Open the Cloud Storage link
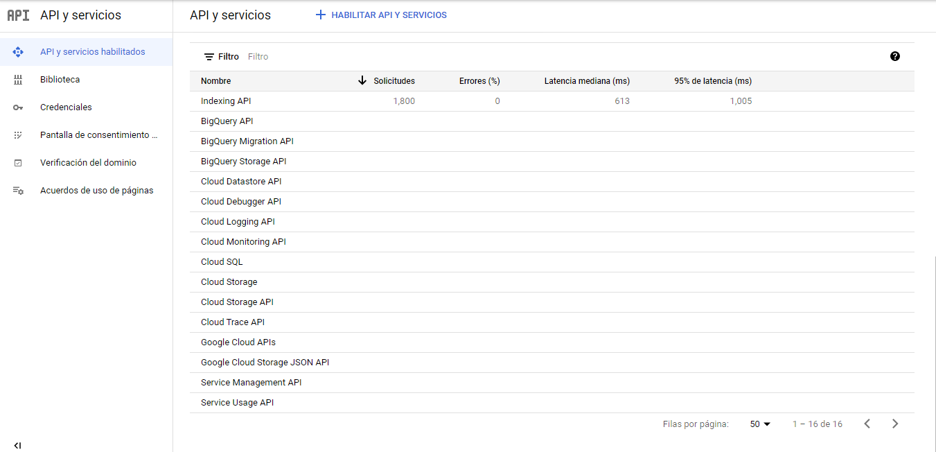The height and width of the screenshot is (452, 936). click(x=229, y=282)
